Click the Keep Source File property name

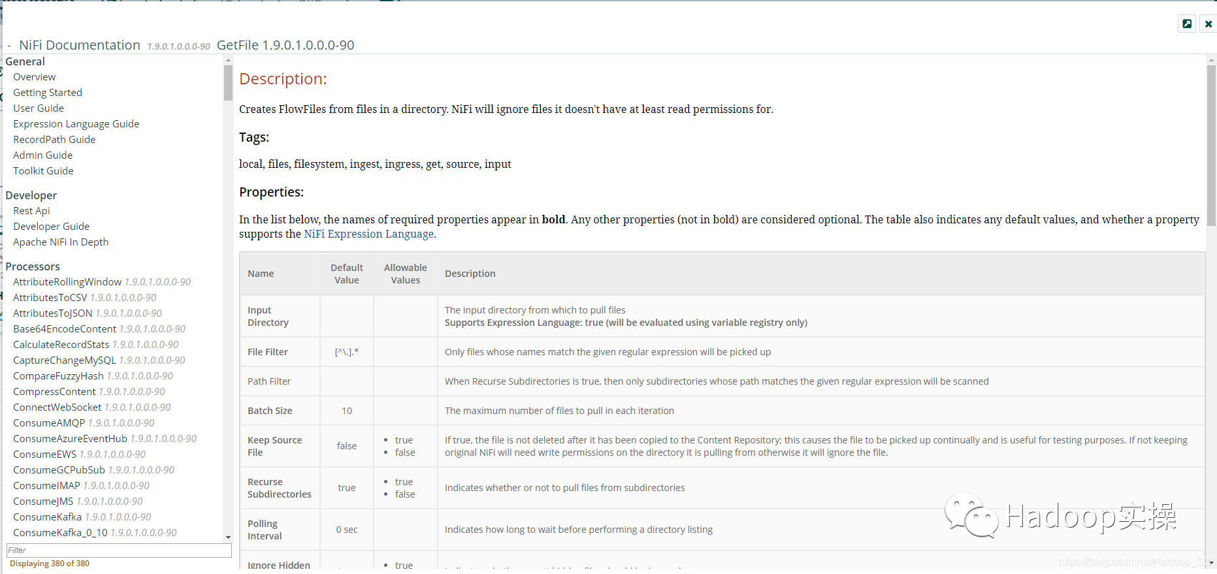(x=274, y=446)
